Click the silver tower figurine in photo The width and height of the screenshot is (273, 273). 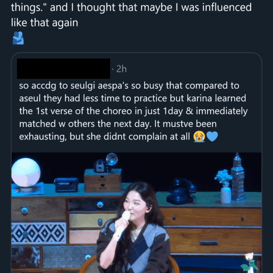(x=237, y=177)
